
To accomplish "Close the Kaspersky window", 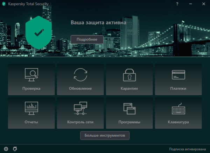I will pyautogui.click(x=204, y=4).
